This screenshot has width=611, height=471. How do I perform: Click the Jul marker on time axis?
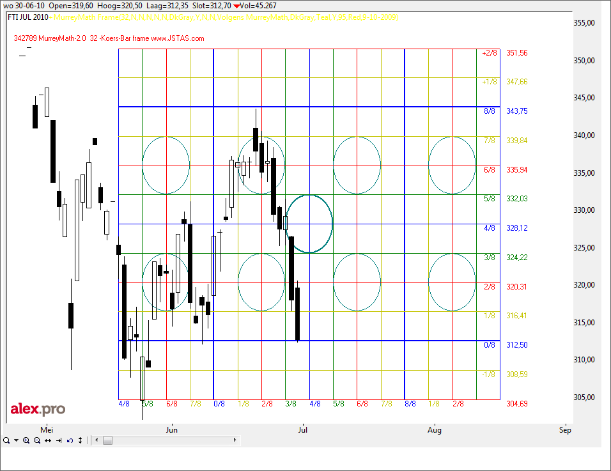point(304,430)
